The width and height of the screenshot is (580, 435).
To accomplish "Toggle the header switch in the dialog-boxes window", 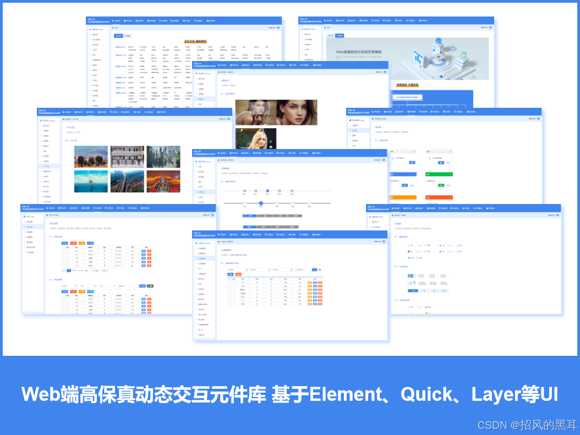I will (x=538, y=119).
